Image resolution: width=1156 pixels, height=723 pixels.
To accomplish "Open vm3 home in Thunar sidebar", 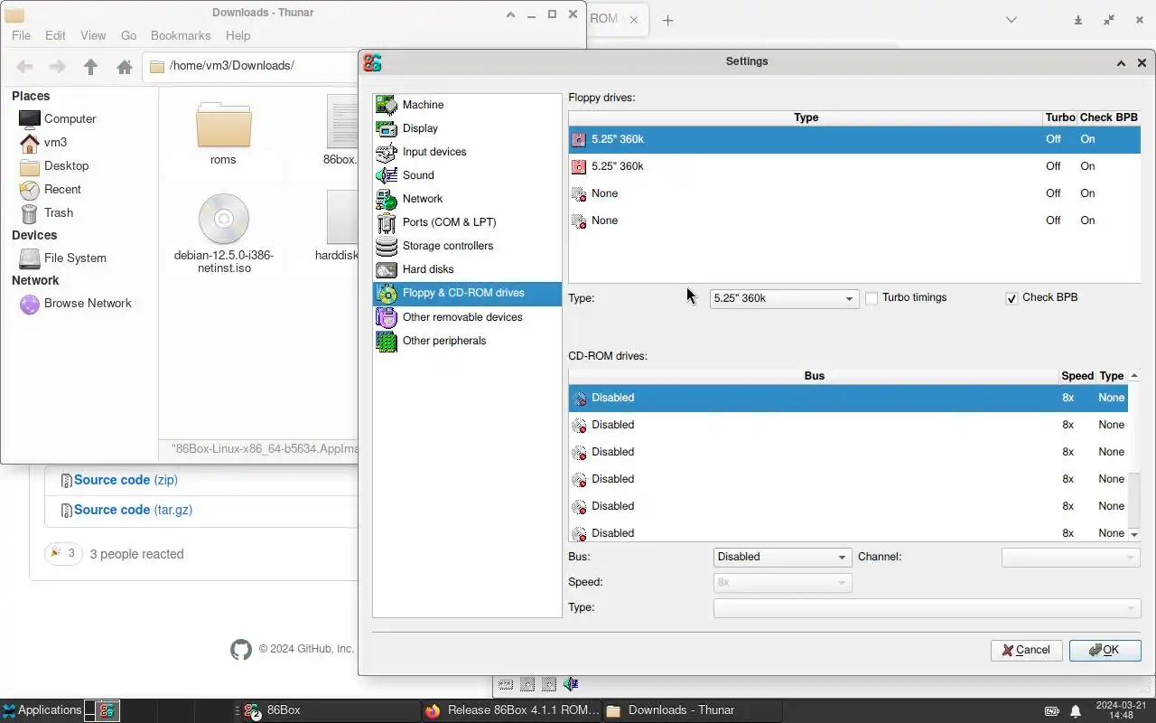I will 56,143.
